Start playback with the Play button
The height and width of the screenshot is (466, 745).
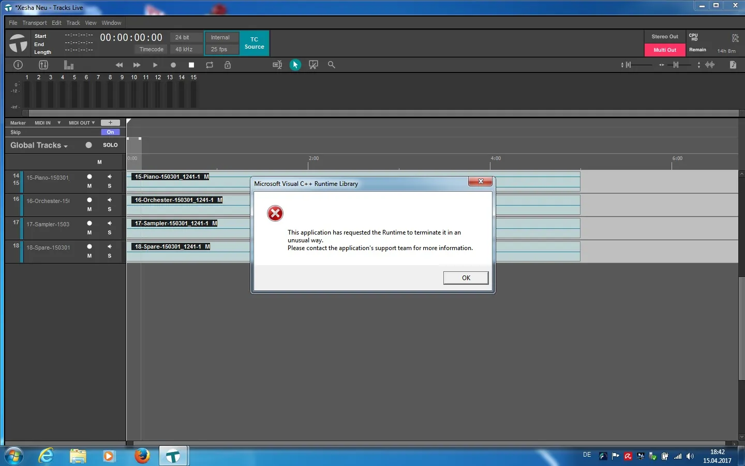click(x=155, y=65)
